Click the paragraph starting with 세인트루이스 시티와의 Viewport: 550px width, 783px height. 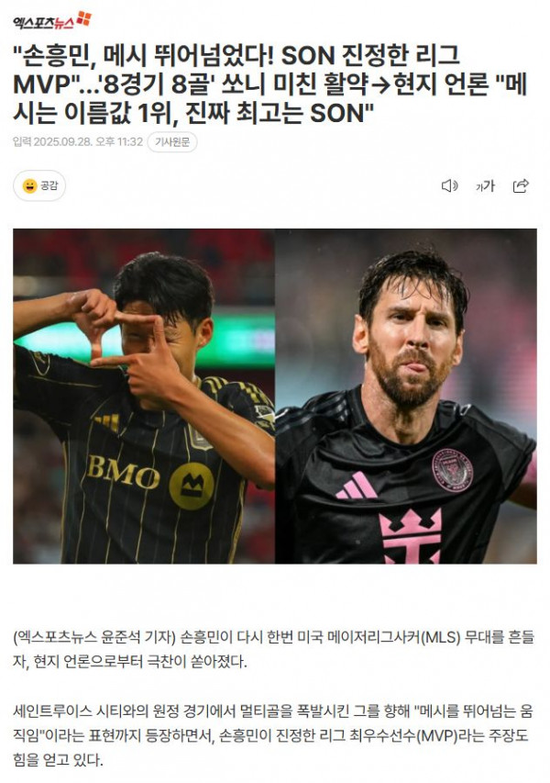pyautogui.click(x=273, y=735)
